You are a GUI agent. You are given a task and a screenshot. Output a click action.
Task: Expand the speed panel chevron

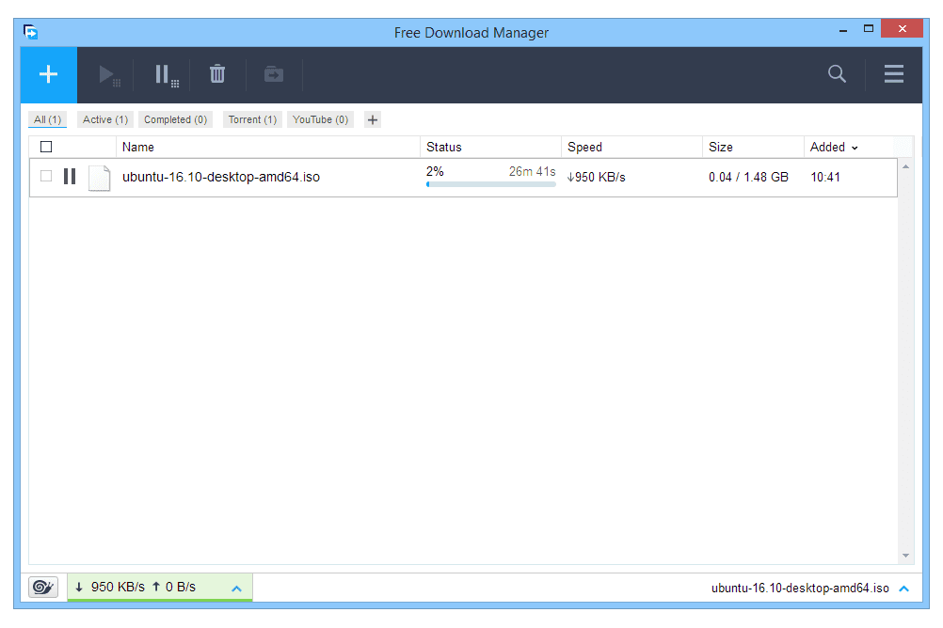(237, 589)
